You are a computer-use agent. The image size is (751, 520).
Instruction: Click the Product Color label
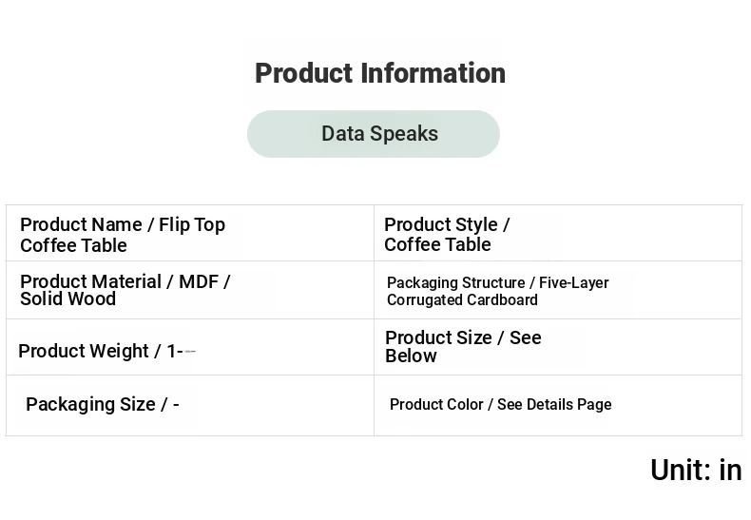pyautogui.click(x=436, y=405)
